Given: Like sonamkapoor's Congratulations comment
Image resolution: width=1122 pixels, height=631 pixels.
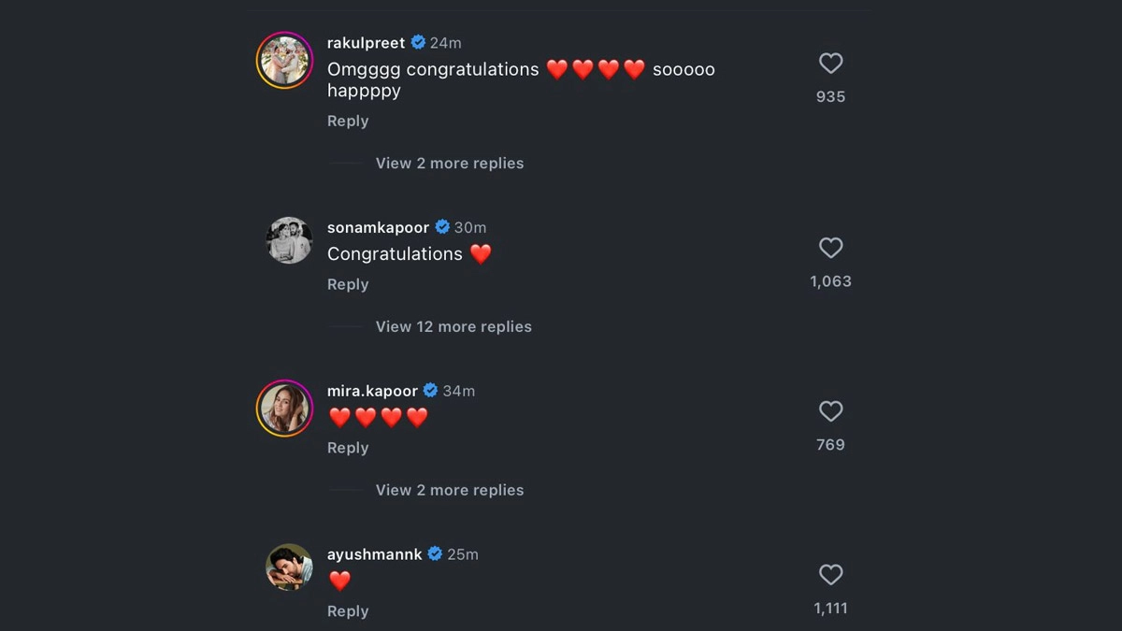Looking at the screenshot, I should [830, 248].
